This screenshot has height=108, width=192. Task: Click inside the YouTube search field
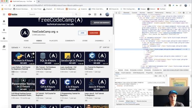point(50,14)
